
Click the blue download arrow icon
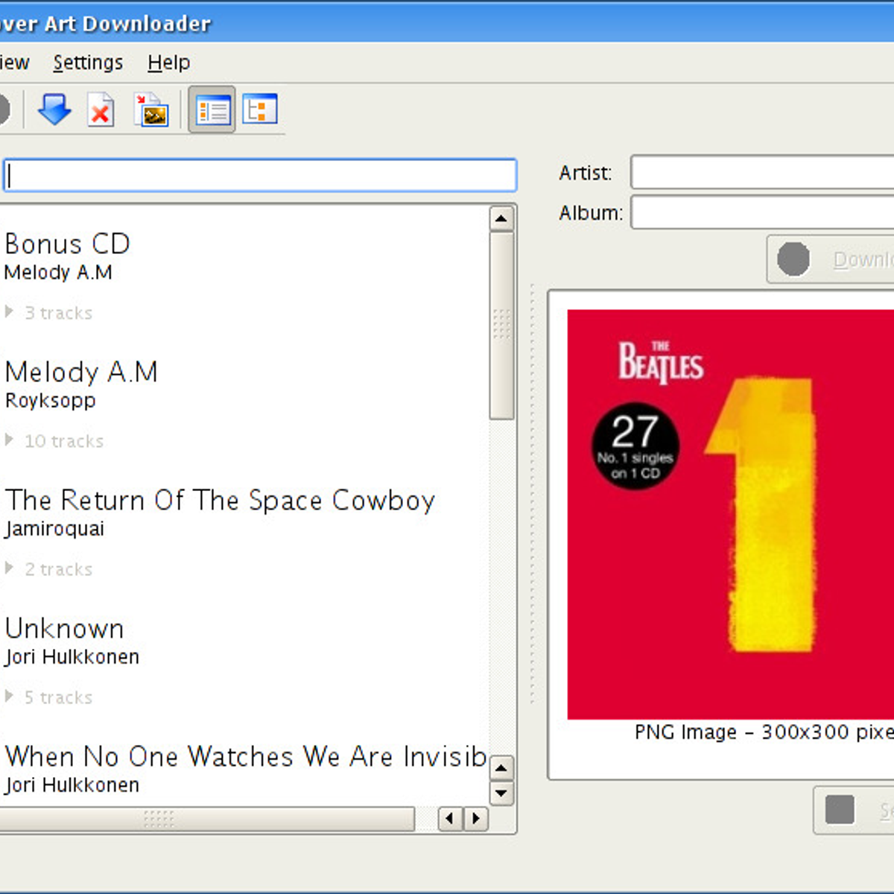pos(54,110)
